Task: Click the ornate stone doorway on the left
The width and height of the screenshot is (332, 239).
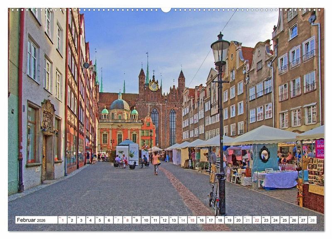Action: tap(48, 141)
